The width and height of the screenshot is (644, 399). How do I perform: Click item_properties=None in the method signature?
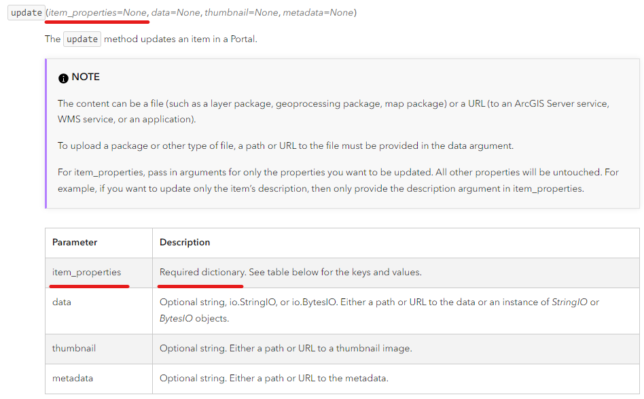[x=97, y=13]
